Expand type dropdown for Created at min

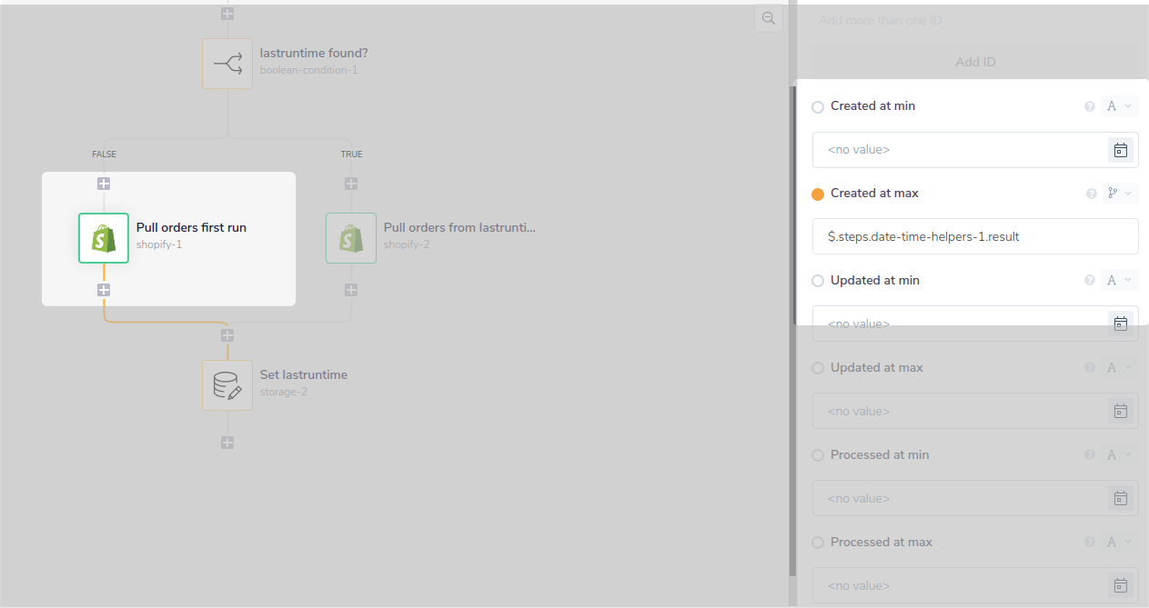(1119, 106)
